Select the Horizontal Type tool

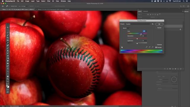pyautogui.click(x=8, y=69)
